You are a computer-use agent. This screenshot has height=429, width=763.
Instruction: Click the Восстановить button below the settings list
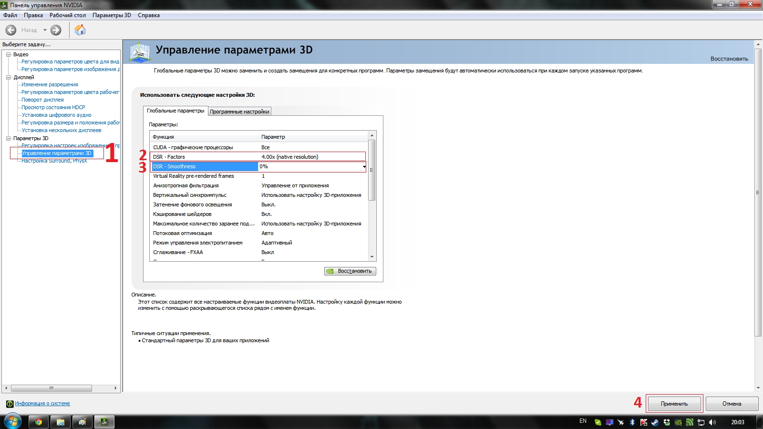(351, 271)
